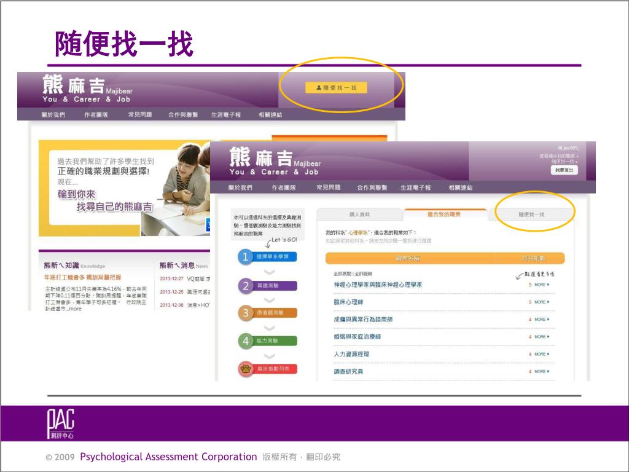Expand MORE for 調查研究員

542,372
